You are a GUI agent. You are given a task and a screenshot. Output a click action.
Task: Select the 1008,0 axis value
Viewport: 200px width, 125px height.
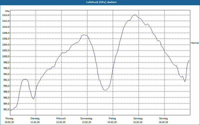point(6,33)
